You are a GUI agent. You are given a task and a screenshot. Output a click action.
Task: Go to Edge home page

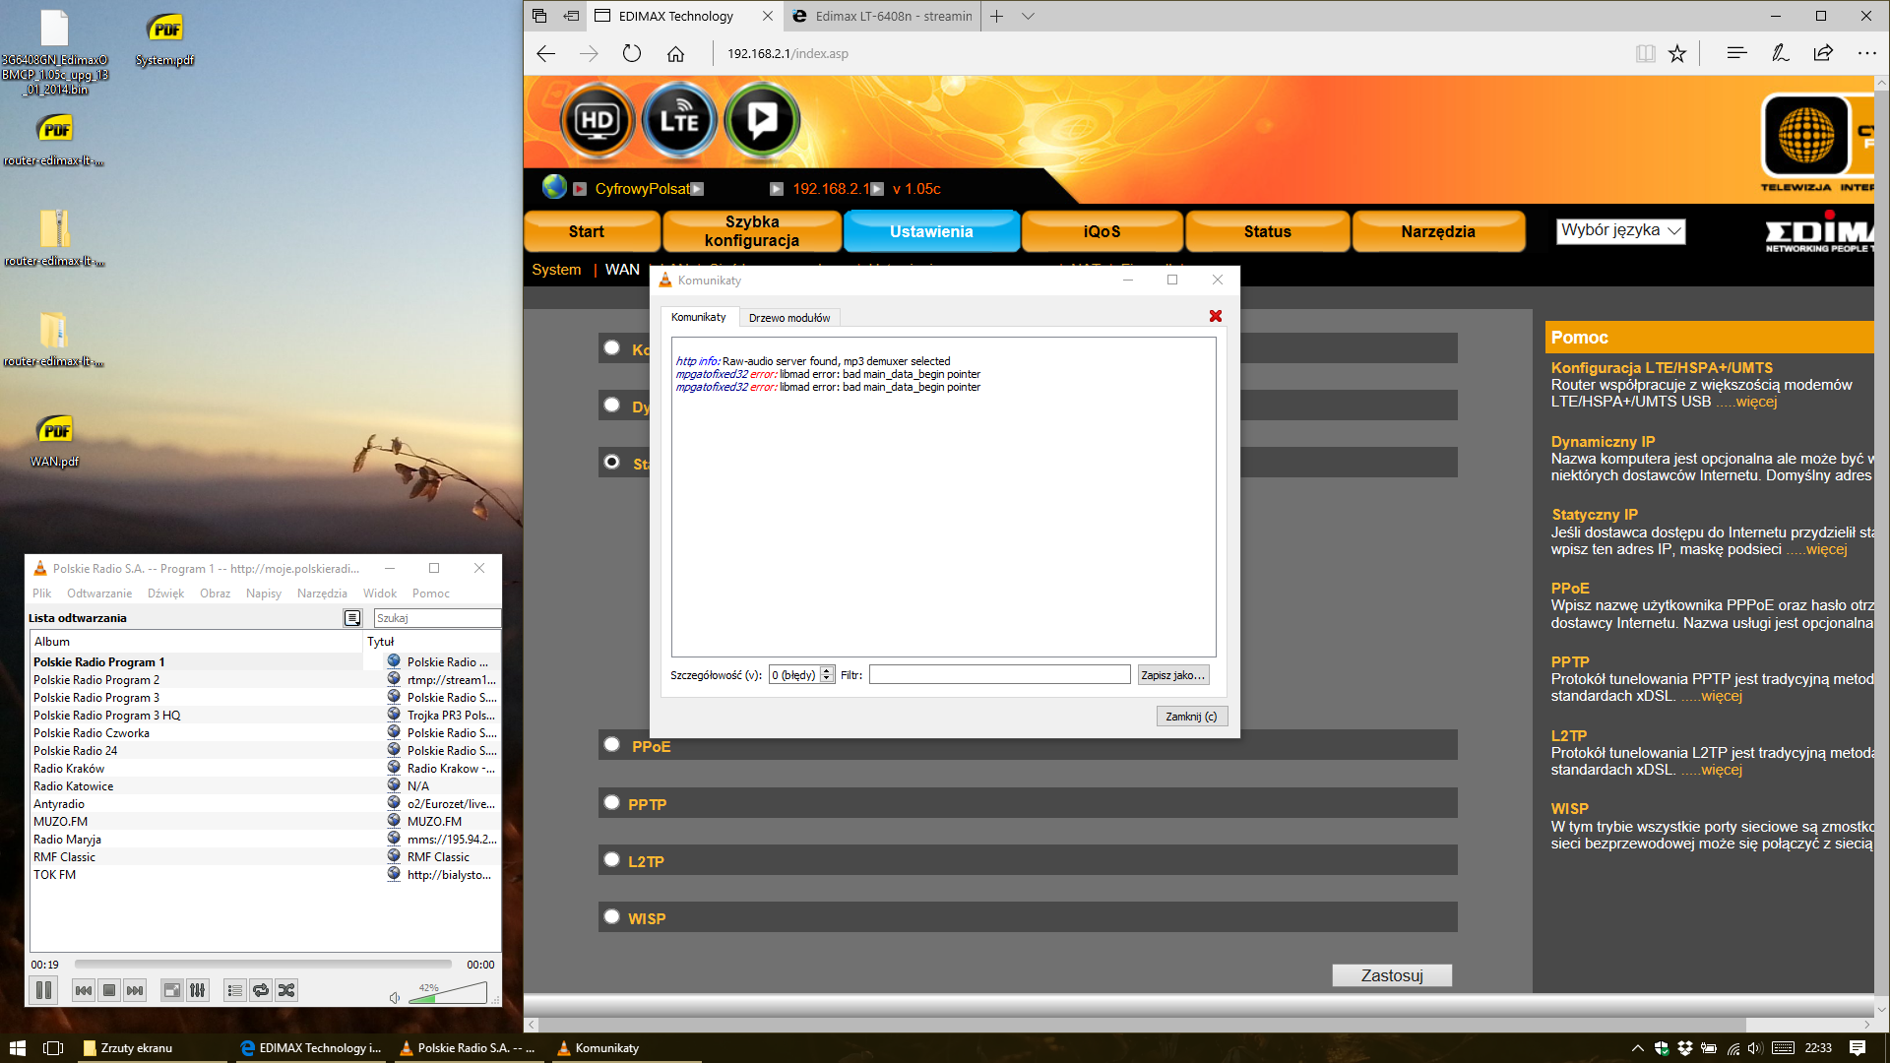click(x=675, y=53)
